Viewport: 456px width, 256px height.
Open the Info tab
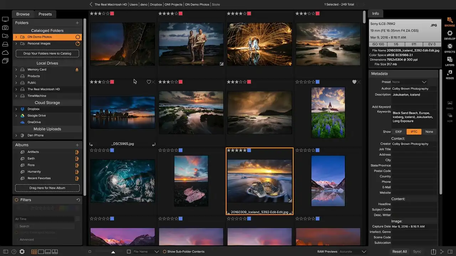375,14
